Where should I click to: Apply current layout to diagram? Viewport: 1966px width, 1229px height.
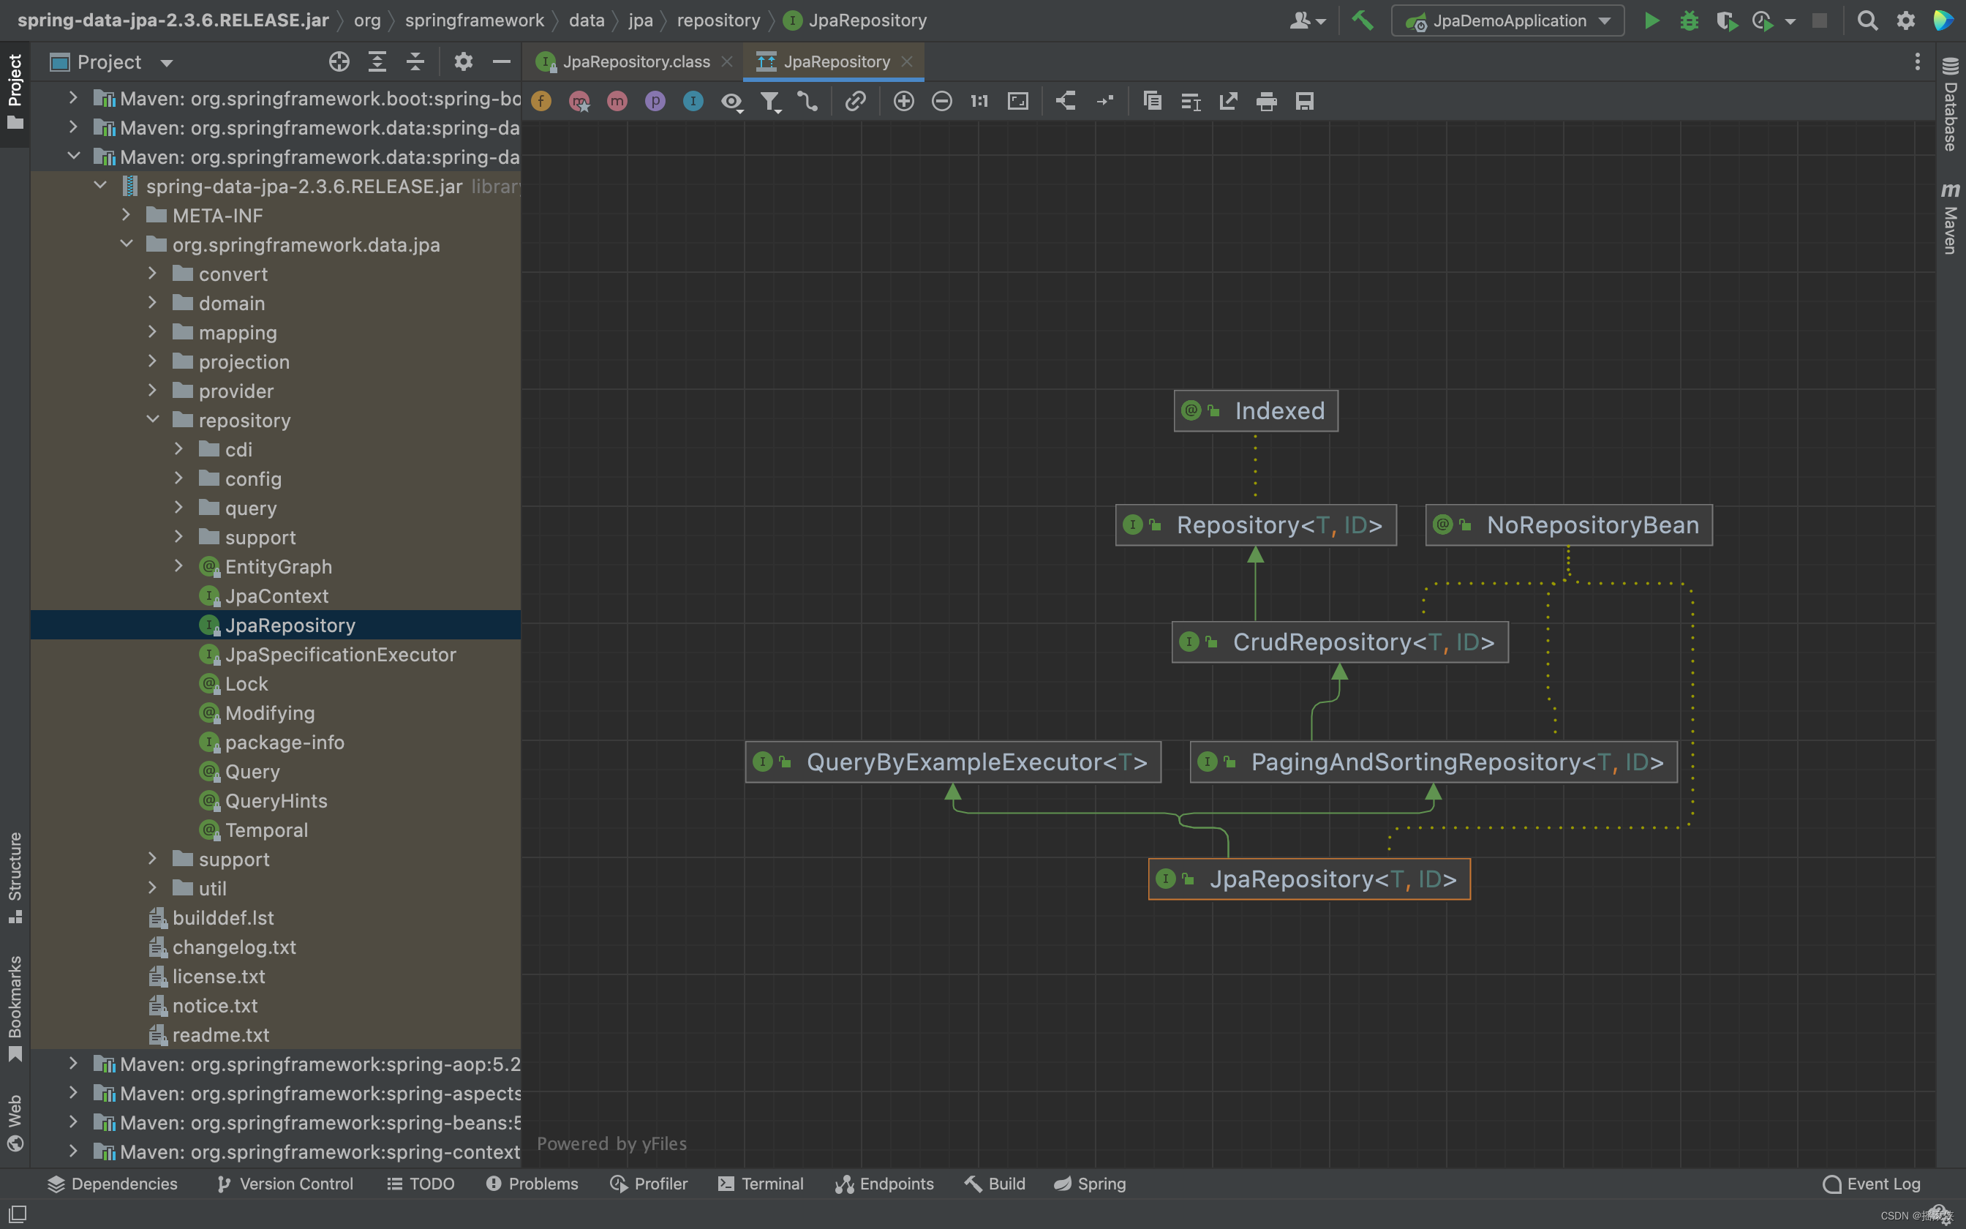(1066, 101)
